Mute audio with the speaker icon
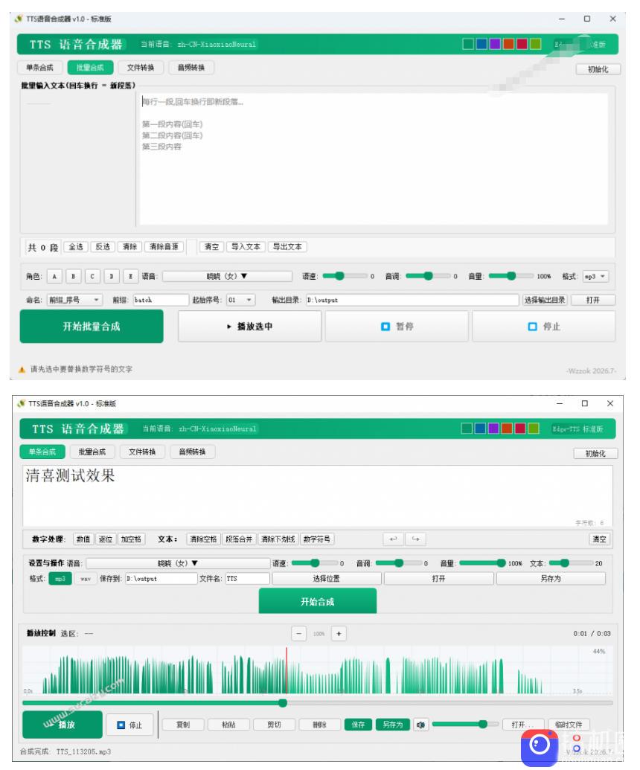640x770 pixels. pyautogui.click(x=421, y=725)
